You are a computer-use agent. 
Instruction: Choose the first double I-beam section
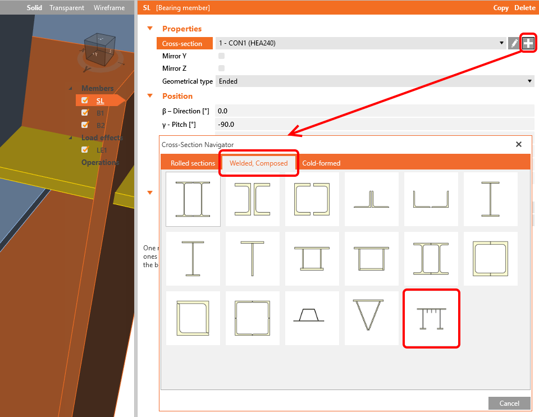pyautogui.click(x=193, y=199)
